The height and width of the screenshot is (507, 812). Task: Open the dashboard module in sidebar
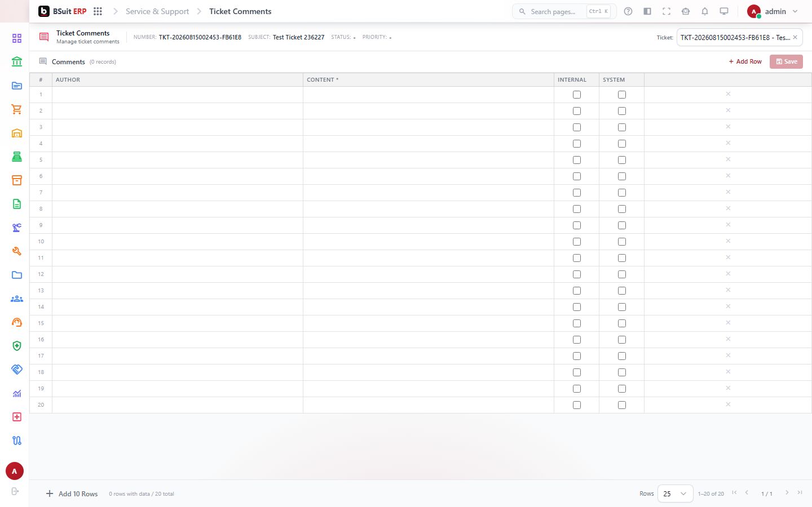pyautogui.click(x=17, y=38)
